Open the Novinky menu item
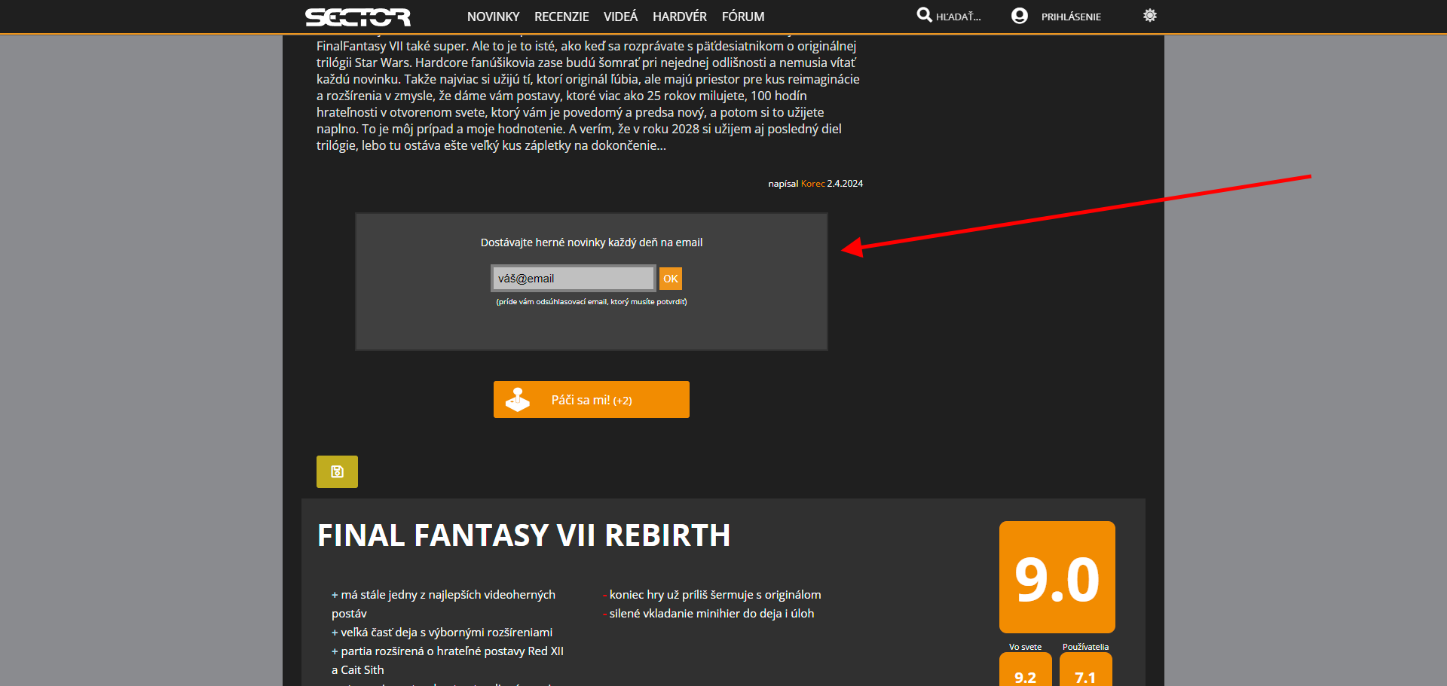This screenshot has width=1447, height=686. (493, 17)
